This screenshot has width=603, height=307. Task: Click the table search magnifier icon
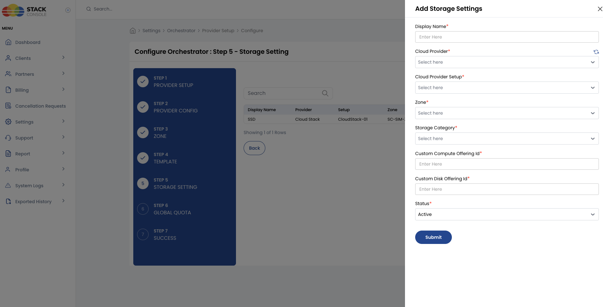coord(325,93)
